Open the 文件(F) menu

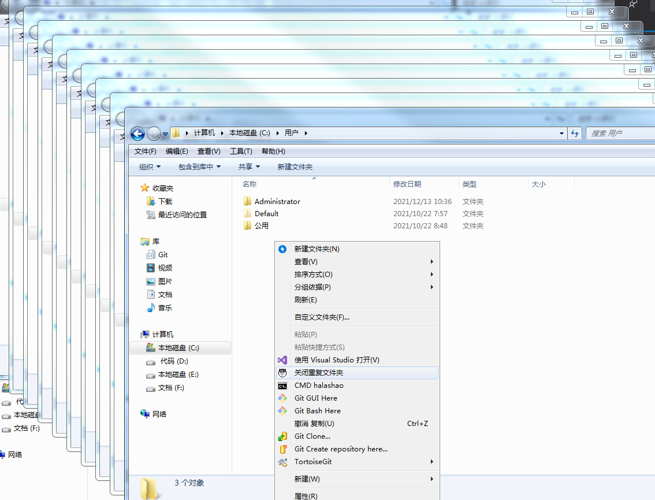click(x=146, y=151)
